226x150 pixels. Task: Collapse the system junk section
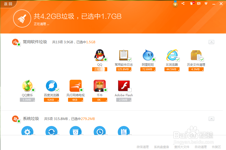tap(211, 119)
